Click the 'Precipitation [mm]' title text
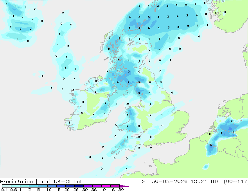This screenshot has height=191, width=248. pyautogui.click(x=25, y=182)
